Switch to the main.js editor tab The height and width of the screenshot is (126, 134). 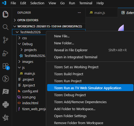[x=102, y=13]
